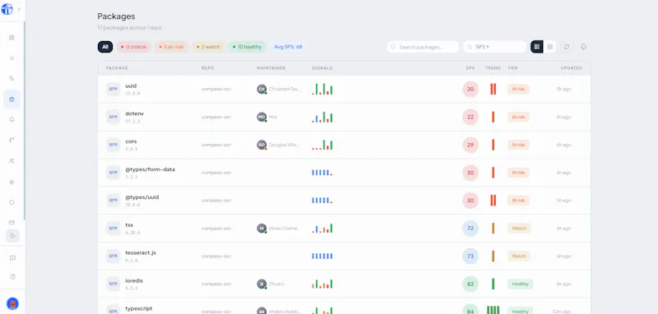Open the dashboard grid icon in sidebar
This screenshot has height=314, width=658.
point(12,37)
